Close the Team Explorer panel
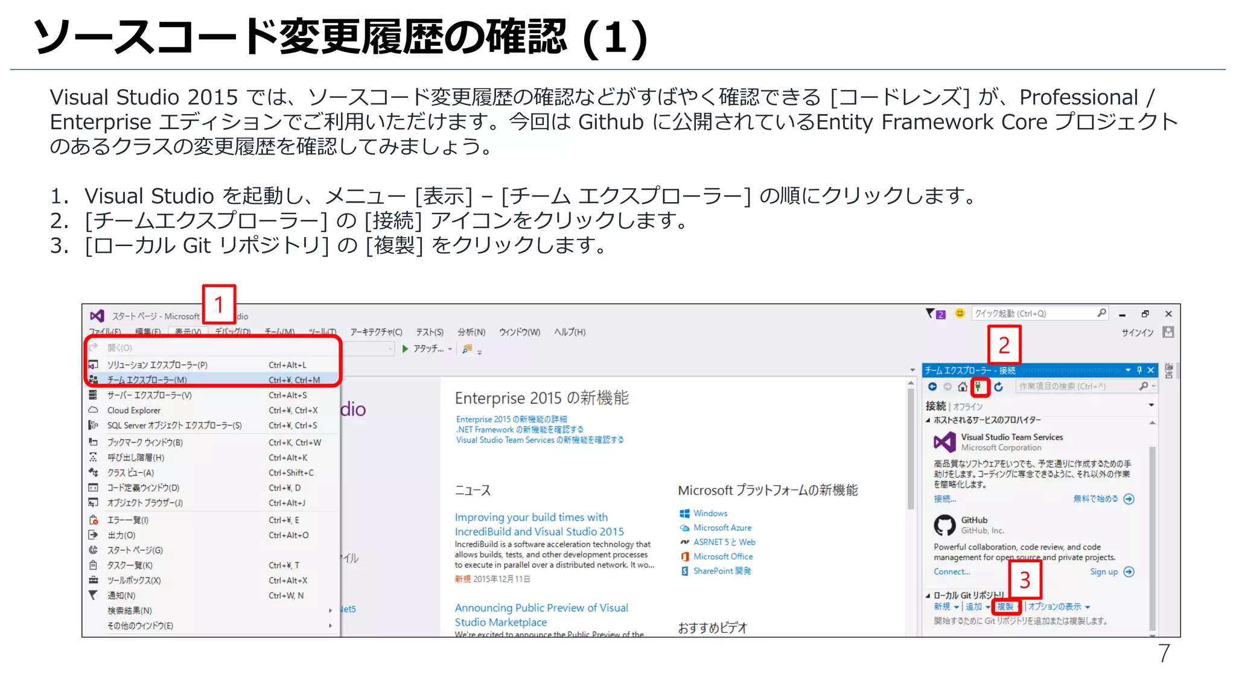The width and height of the screenshot is (1236, 695). 1151,370
